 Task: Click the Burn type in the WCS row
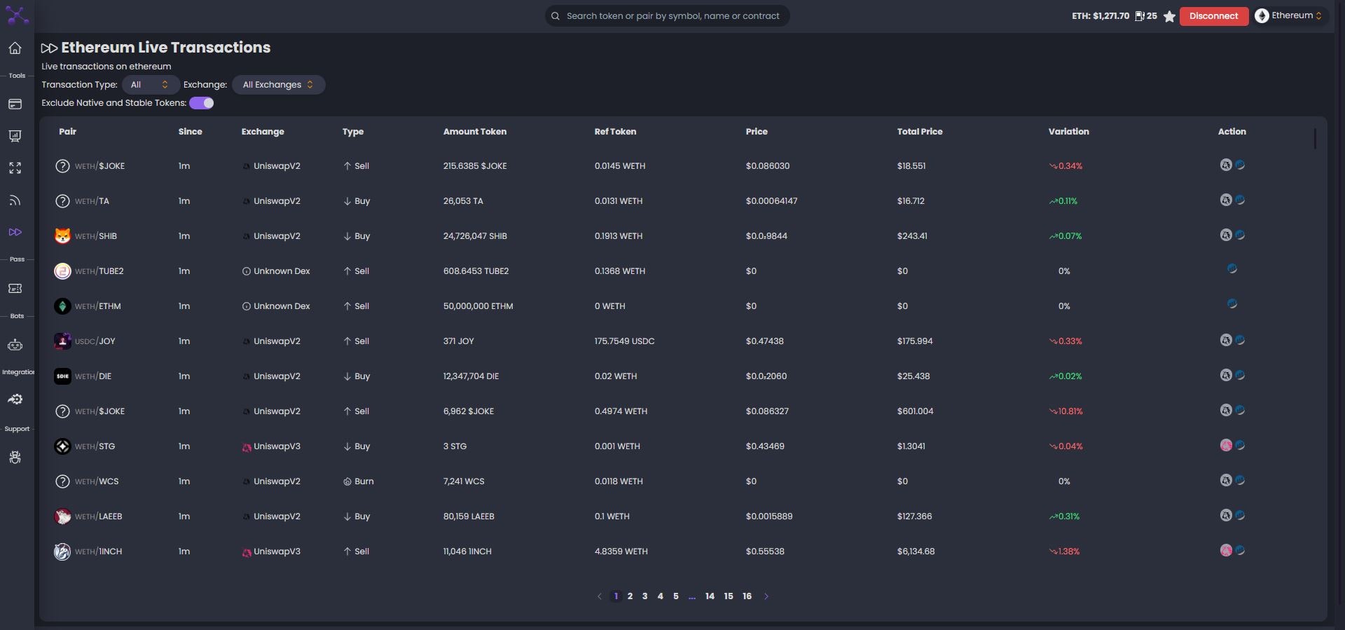point(358,481)
